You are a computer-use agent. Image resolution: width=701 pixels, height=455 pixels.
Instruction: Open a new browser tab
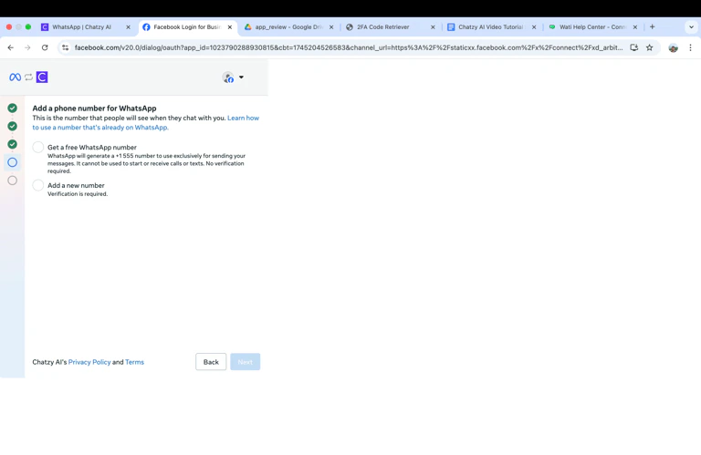tap(653, 26)
